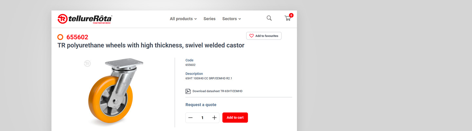Click the heart Add to favourites button

264,36
